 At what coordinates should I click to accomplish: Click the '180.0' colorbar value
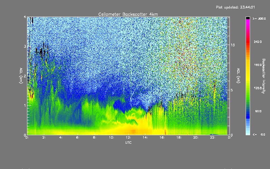pos(258,65)
